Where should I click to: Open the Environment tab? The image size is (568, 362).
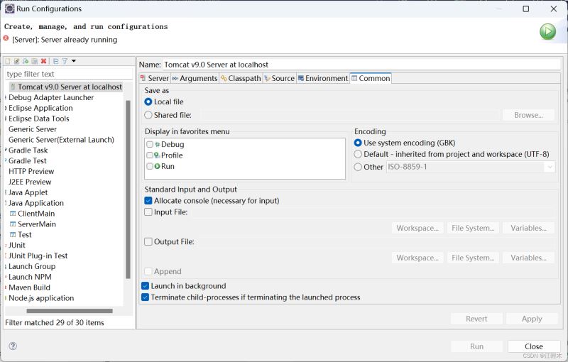pyautogui.click(x=323, y=78)
